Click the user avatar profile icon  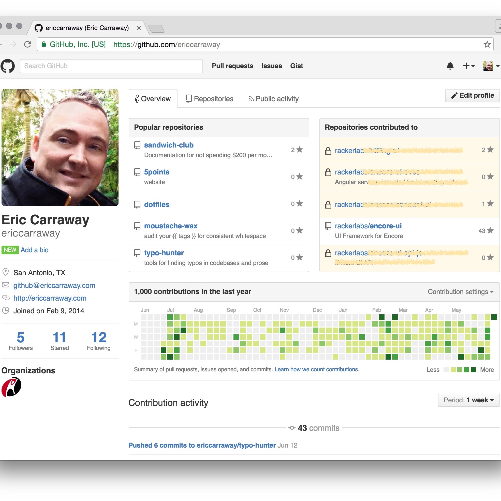pyautogui.click(x=488, y=66)
